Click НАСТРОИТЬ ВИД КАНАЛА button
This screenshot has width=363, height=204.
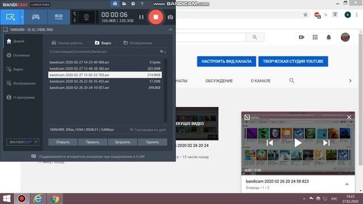(x=226, y=61)
